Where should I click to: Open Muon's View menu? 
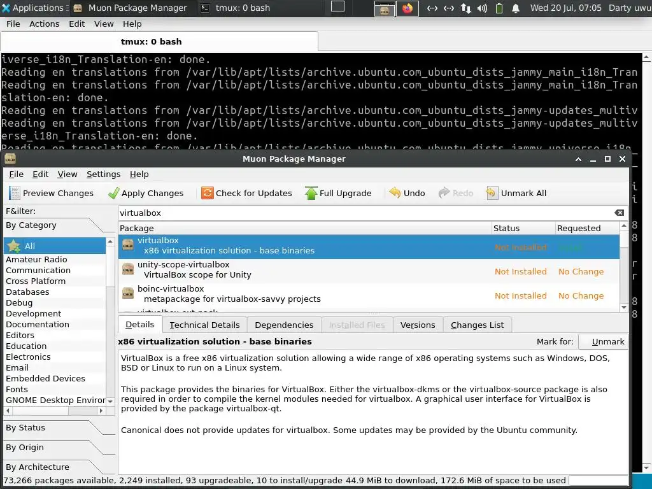(x=67, y=174)
